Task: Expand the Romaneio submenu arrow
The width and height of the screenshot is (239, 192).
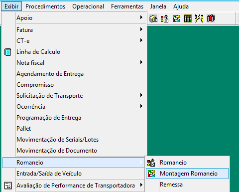Action: pos(141,162)
